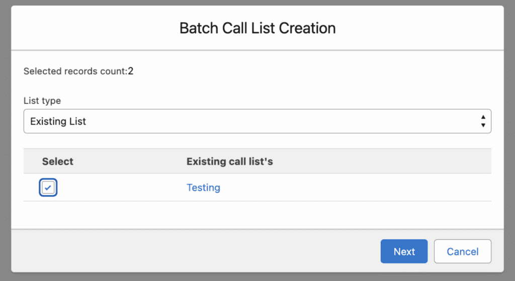Click the Existing List value in the combo box
The image size is (515, 281).
[x=58, y=121]
